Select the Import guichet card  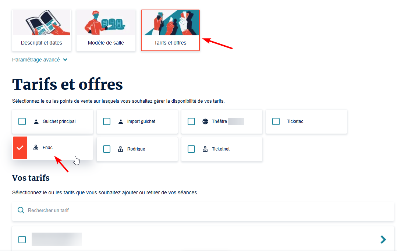pos(137,121)
